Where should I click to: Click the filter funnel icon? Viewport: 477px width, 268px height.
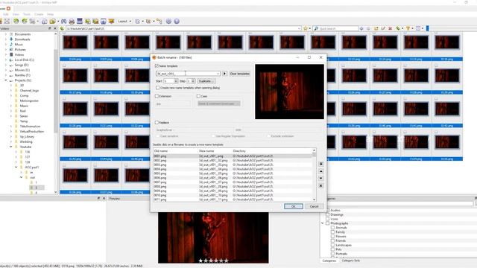point(408,28)
